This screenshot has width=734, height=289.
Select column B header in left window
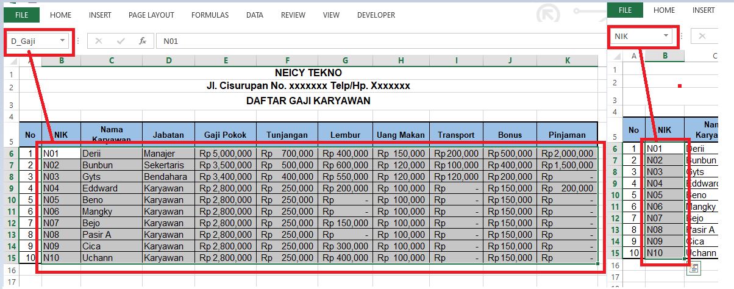[x=61, y=60]
